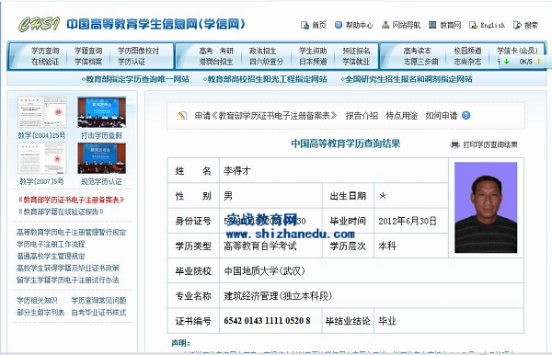Select the name value 李得才
Image resolution: width=552 pixels, height=355 pixels.
tap(237, 171)
